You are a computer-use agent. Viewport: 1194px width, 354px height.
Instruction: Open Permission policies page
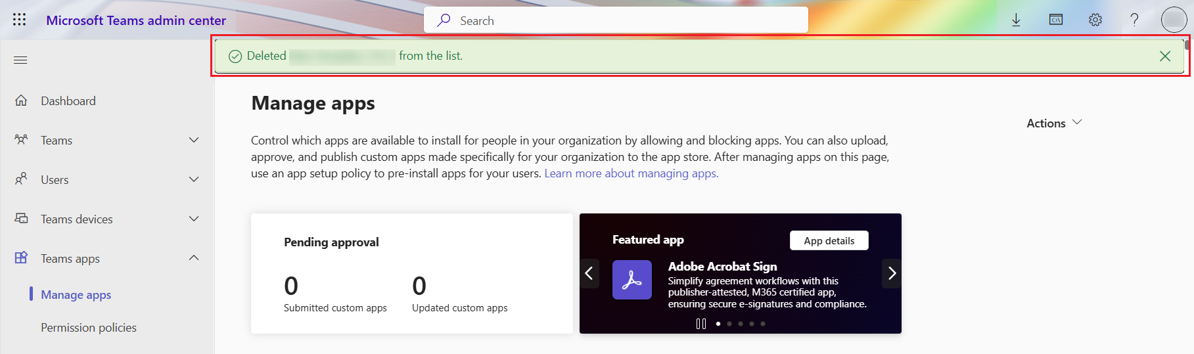(89, 328)
